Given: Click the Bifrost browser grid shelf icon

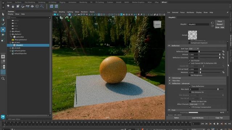Looking at the screenshot, I should click(57, 6).
